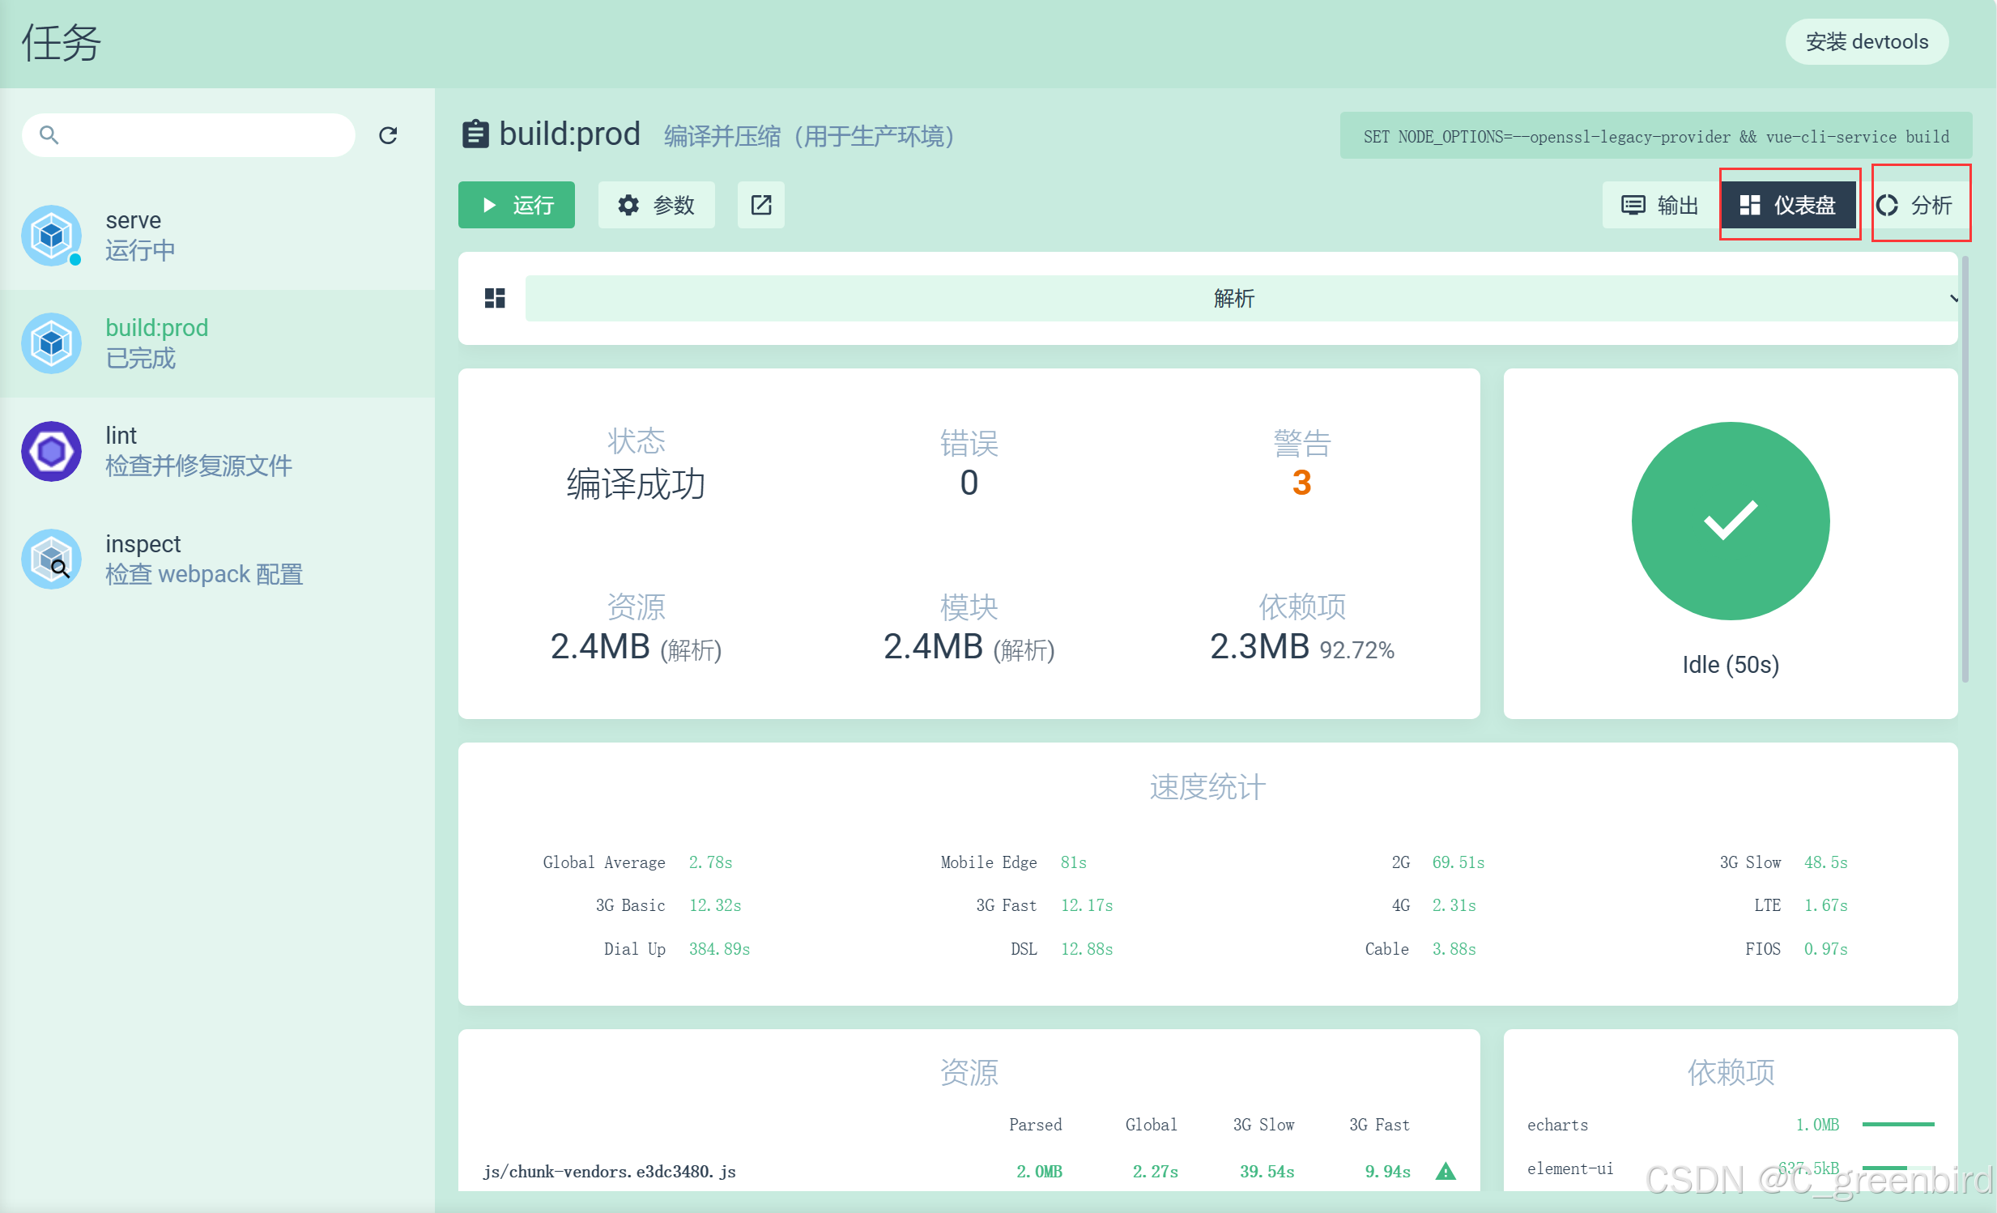Click Mobile Edge value 81s

(1074, 862)
